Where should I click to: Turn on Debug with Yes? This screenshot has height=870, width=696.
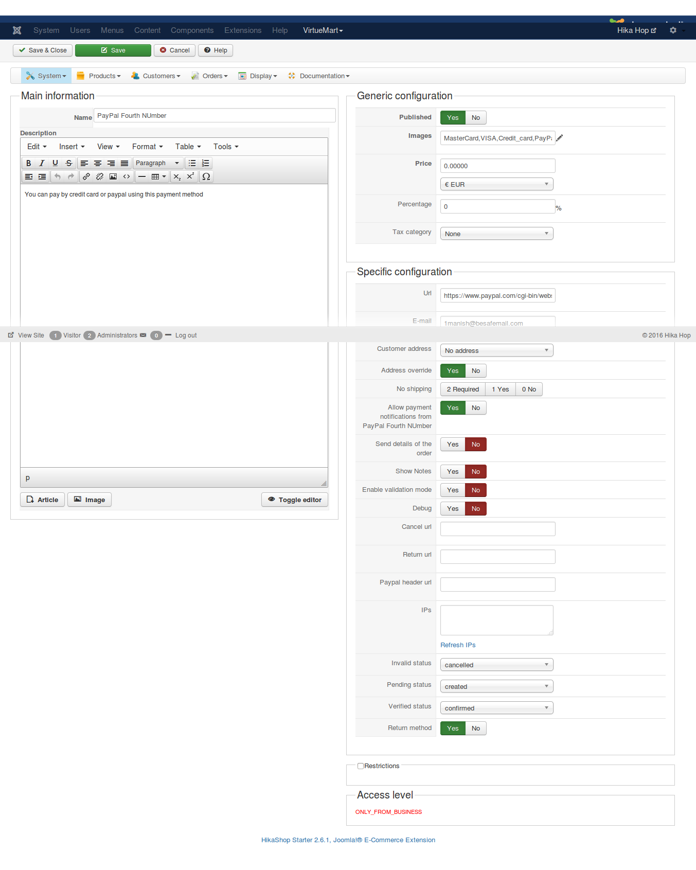click(x=453, y=509)
